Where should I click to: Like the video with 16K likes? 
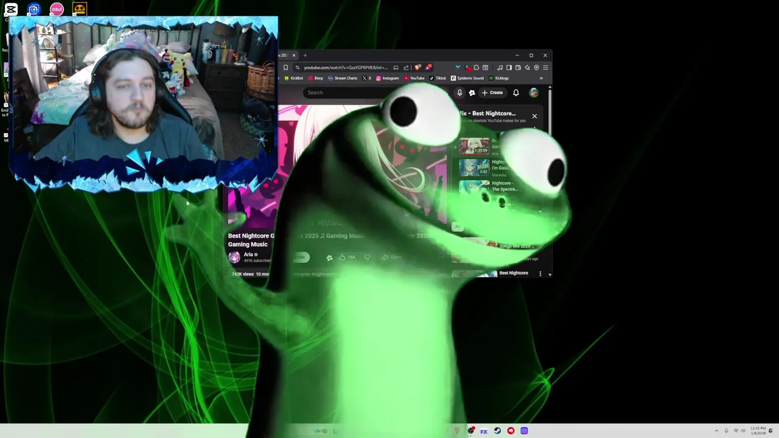(347, 257)
